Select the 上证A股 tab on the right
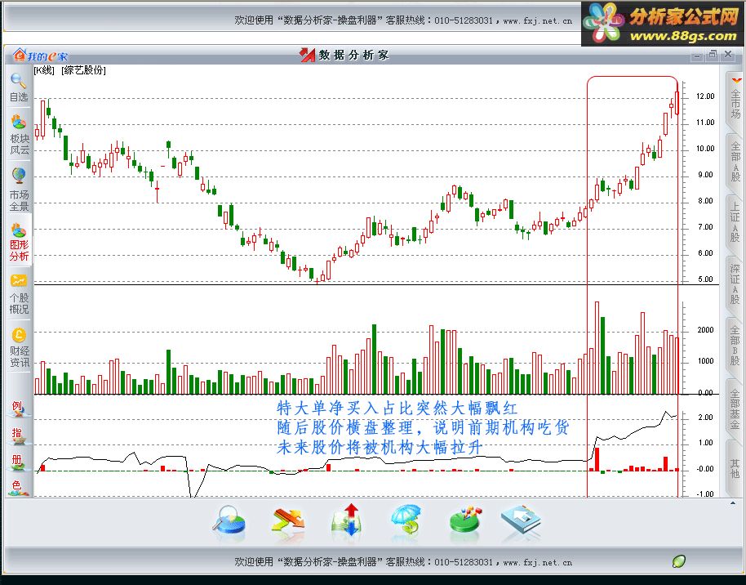Image resolution: width=746 pixels, height=585 pixels. [x=735, y=222]
